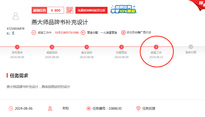Image resolution: width=205 pixels, height=117 pixels.
Task: Click the task number 任务编号：1088630
Action: [107, 108]
